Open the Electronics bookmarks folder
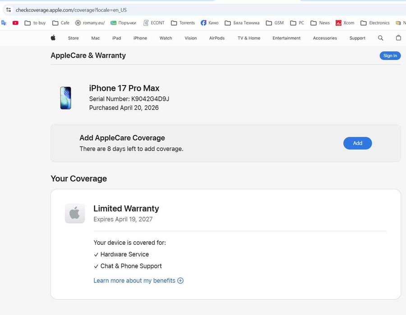Image resolution: width=406 pixels, height=315 pixels. coord(375,23)
